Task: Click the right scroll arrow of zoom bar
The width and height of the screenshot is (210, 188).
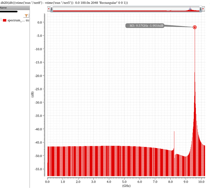Action: [x=203, y=9]
